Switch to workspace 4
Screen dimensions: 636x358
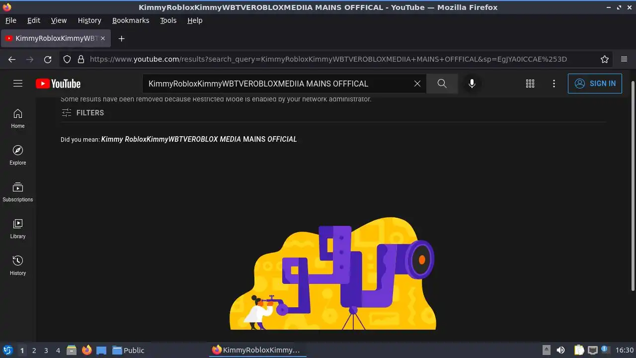coord(58,350)
